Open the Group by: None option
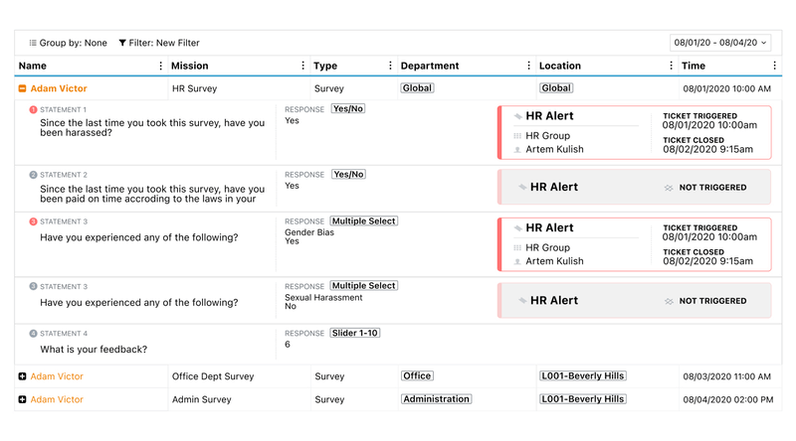796x441 pixels. (x=68, y=43)
